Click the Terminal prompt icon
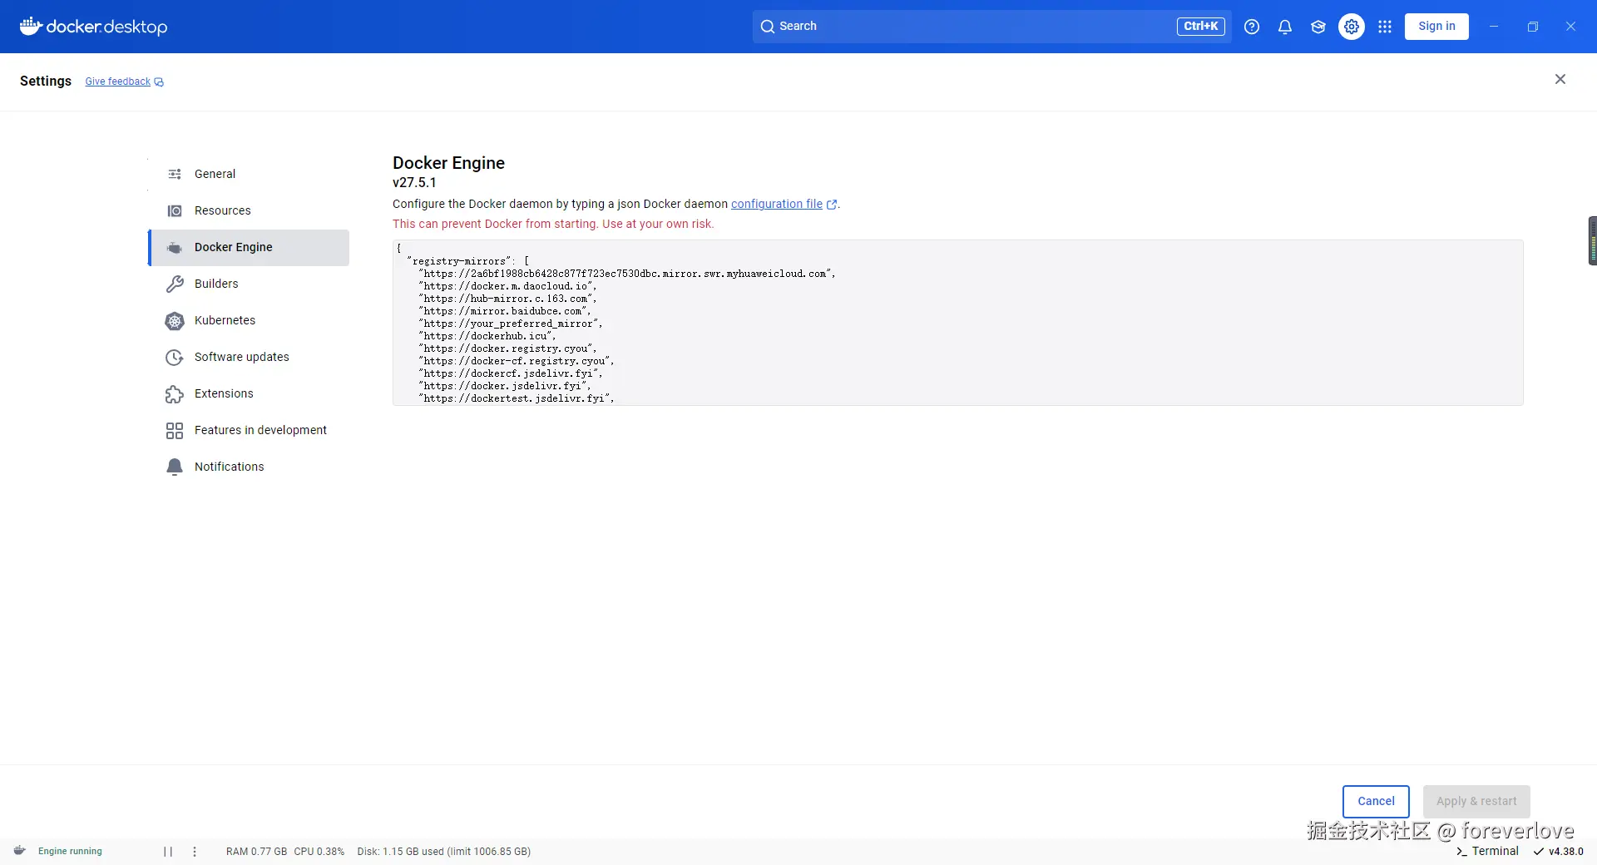 tap(1461, 851)
